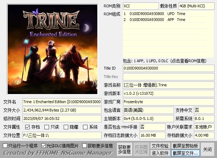Image resolution: width=217 pixels, height=158 pixels.
Task: Click the 文件校验 button
Action: (x=160, y=146)
